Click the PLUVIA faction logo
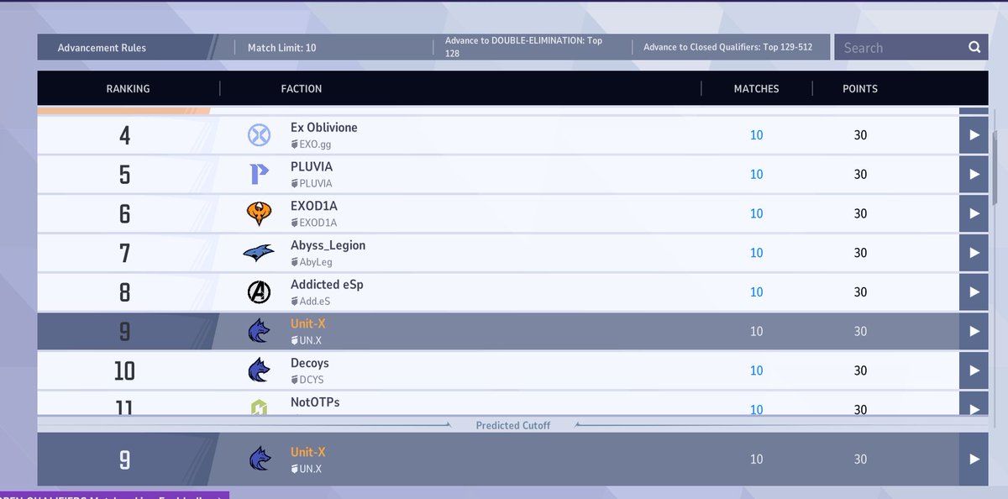Image resolution: width=1008 pixels, height=499 pixels. click(259, 175)
